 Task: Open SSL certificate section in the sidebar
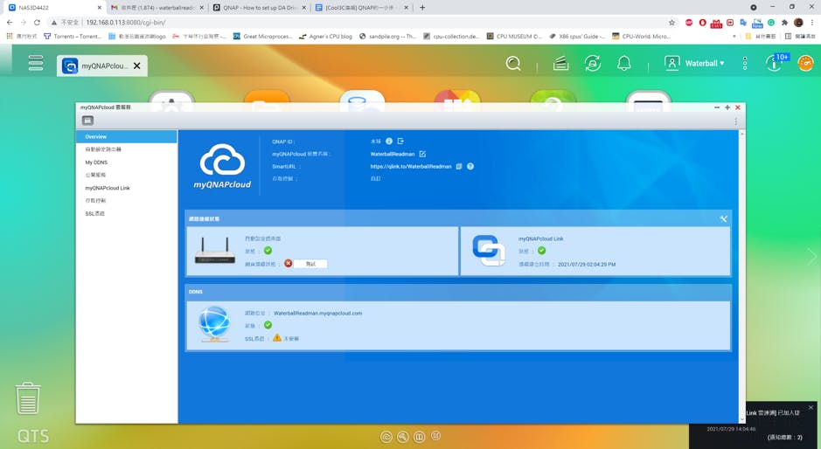click(94, 213)
